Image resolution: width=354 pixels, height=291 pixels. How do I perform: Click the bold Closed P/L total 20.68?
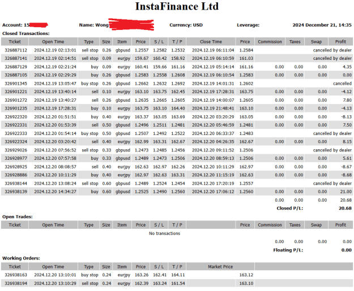(x=345, y=209)
